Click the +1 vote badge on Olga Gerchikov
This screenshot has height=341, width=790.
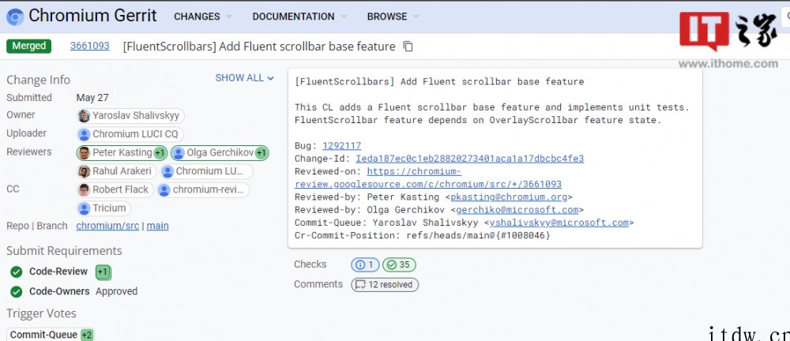click(x=261, y=152)
